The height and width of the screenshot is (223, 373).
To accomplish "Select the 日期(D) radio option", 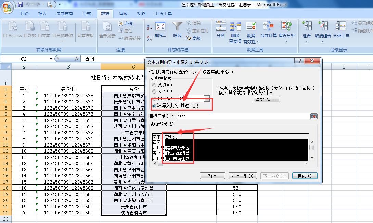I will tap(154, 98).
